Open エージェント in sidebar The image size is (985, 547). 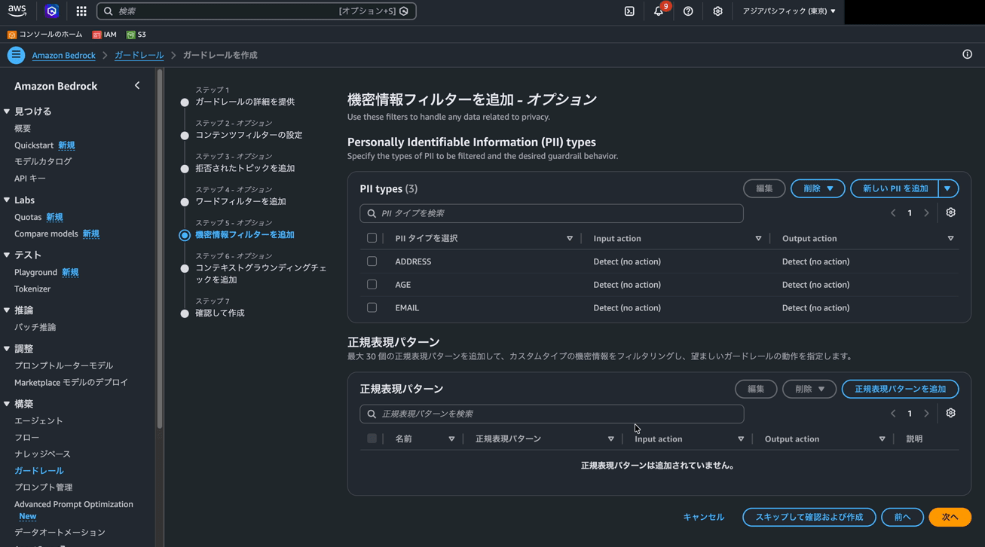pyautogui.click(x=38, y=420)
